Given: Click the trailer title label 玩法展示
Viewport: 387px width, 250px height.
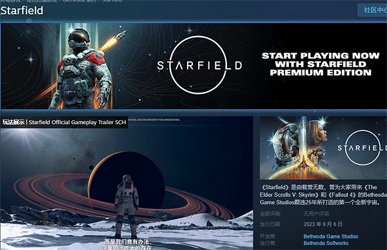Looking at the screenshot, I should click(x=14, y=122).
